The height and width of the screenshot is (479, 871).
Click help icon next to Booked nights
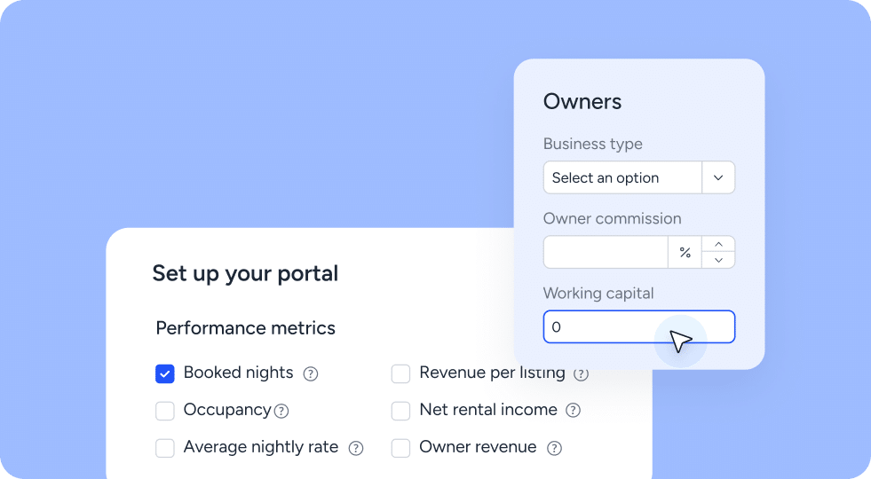(311, 373)
